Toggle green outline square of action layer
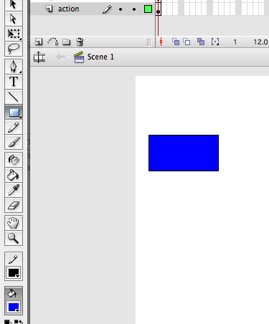This screenshot has width=269, height=324. [148, 9]
